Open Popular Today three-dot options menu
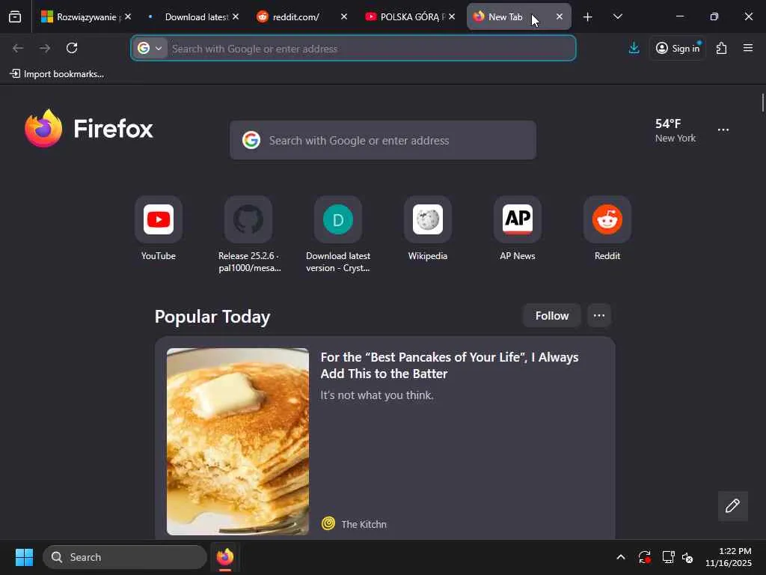Screen dimensions: 766x575 (599, 315)
